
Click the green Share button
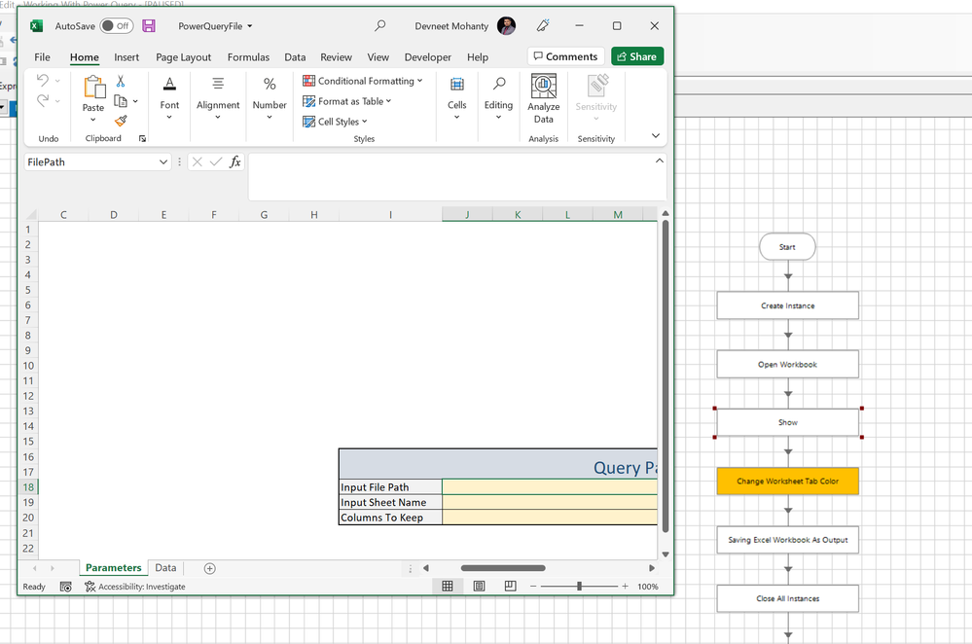pyautogui.click(x=637, y=56)
